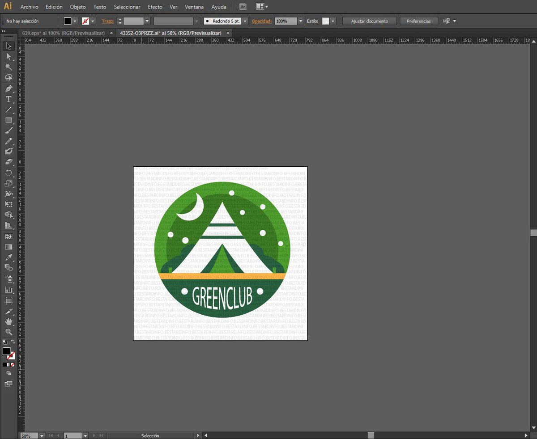Image resolution: width=537 pixels, height=439 pixels.
Task: Open the Ventana menu
Action: 194,7
